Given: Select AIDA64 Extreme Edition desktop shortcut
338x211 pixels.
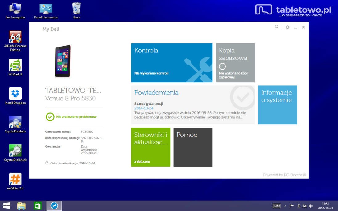Looking at the screenshot, I should point(15,41).
